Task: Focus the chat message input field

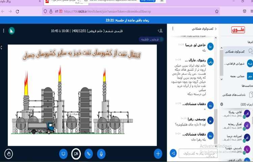Action: click(x=198, y=154)
